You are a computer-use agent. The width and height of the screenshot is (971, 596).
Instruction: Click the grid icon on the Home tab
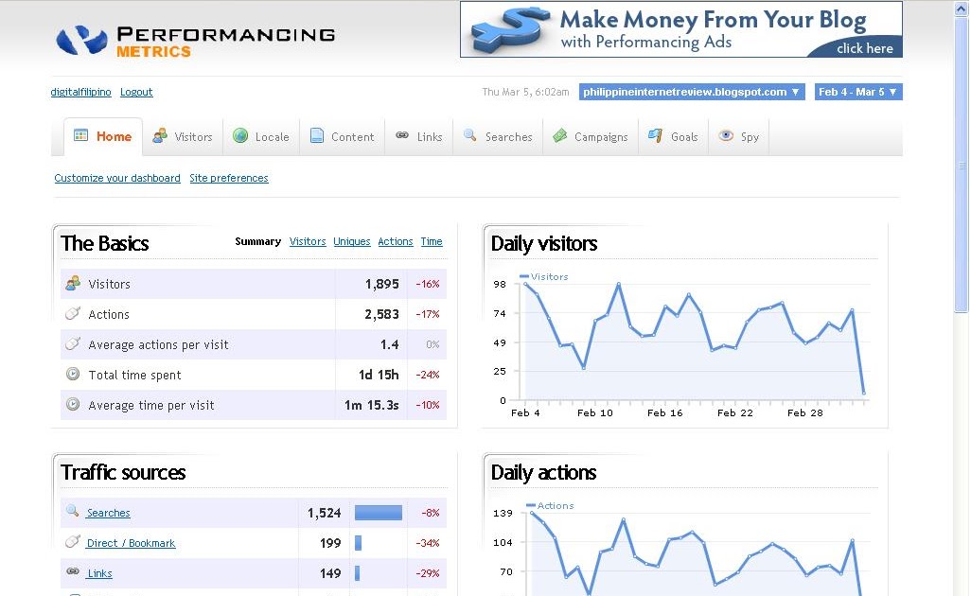(x=81, y=135)
